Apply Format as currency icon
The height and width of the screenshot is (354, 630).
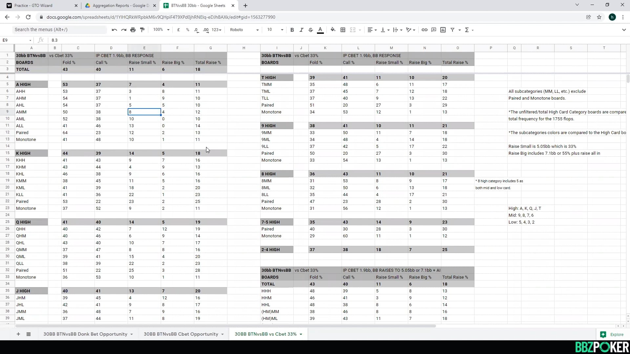click(178, 29)
